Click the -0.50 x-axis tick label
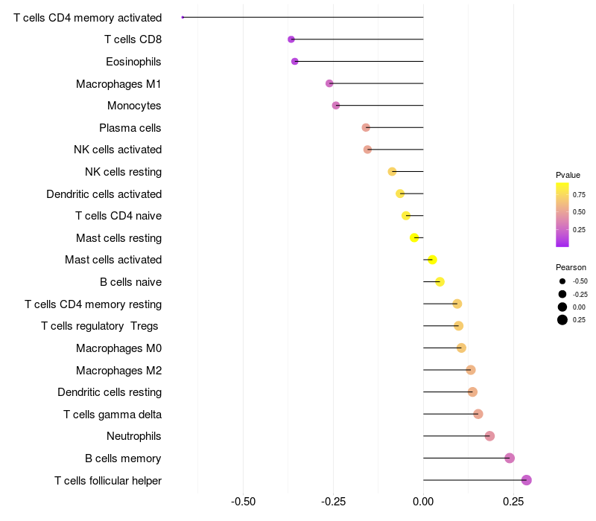Viewport: 596px width, 521px height. 243,502
